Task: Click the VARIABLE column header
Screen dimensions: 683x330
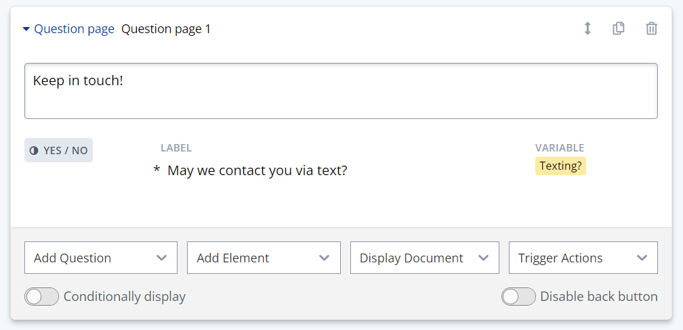Action: click(559, 147)
